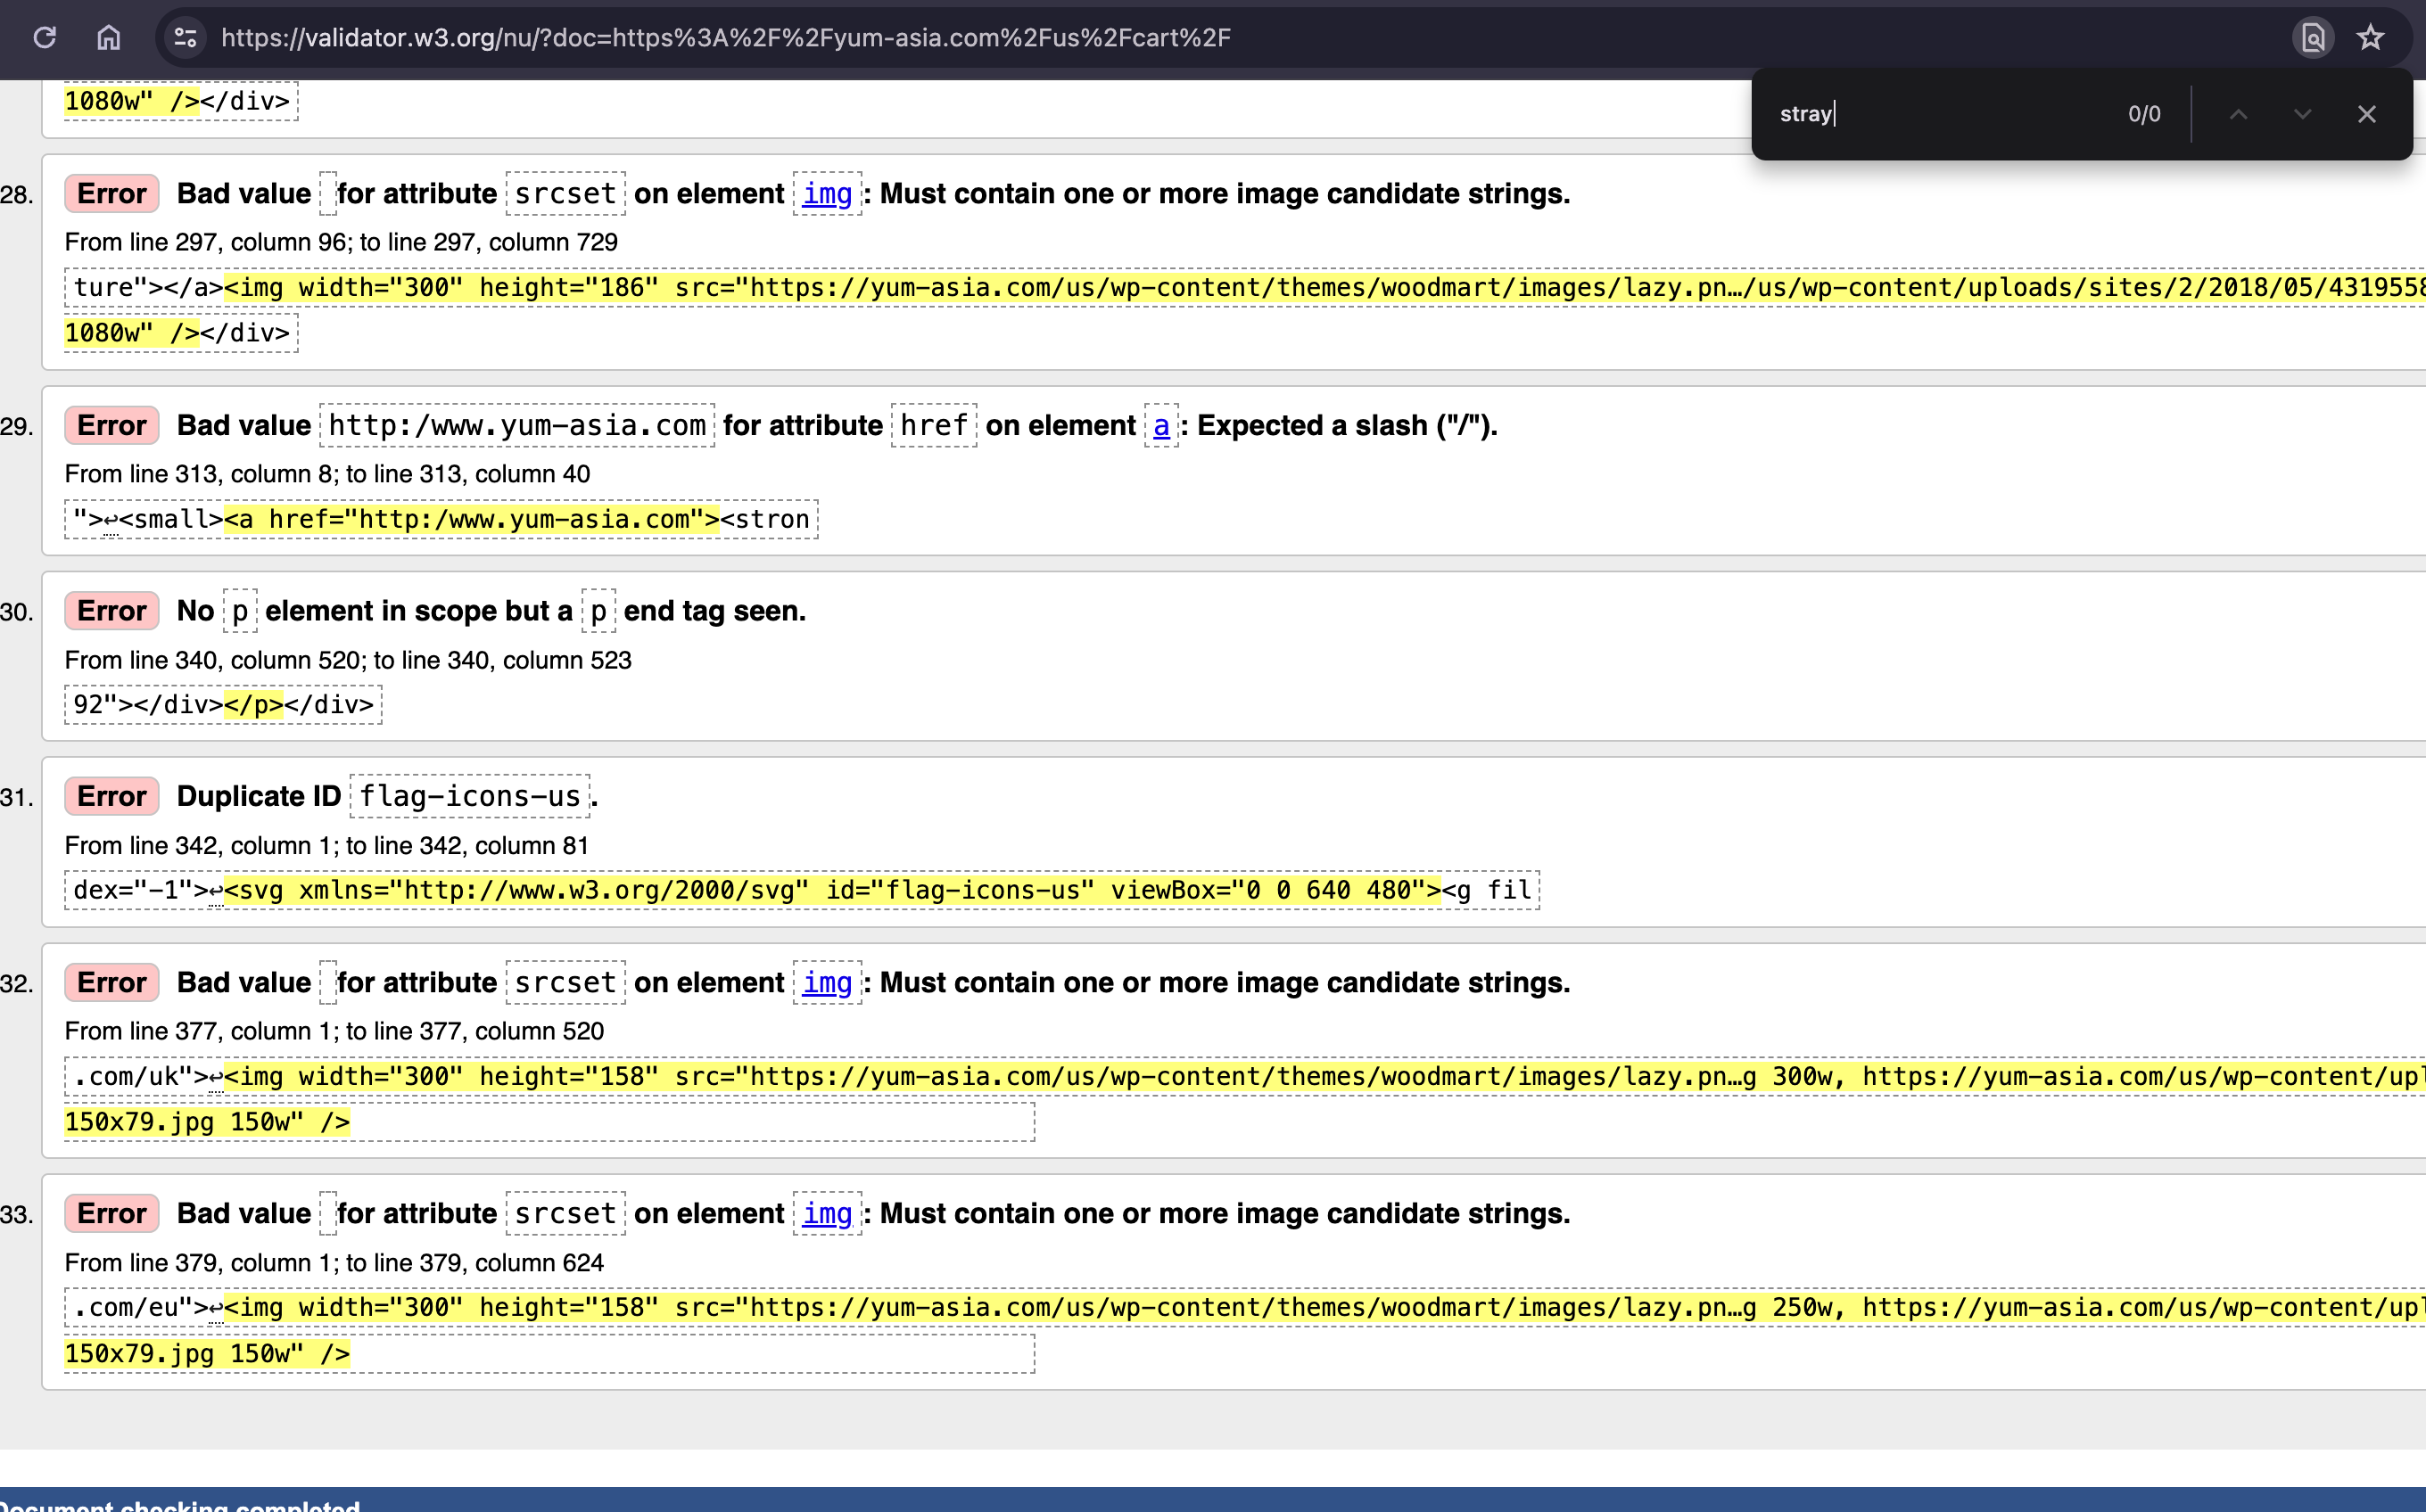Click Error badge of Duplicate ID message
The height and width of the screenshot is (1512, 2426).
click(111, 797)
